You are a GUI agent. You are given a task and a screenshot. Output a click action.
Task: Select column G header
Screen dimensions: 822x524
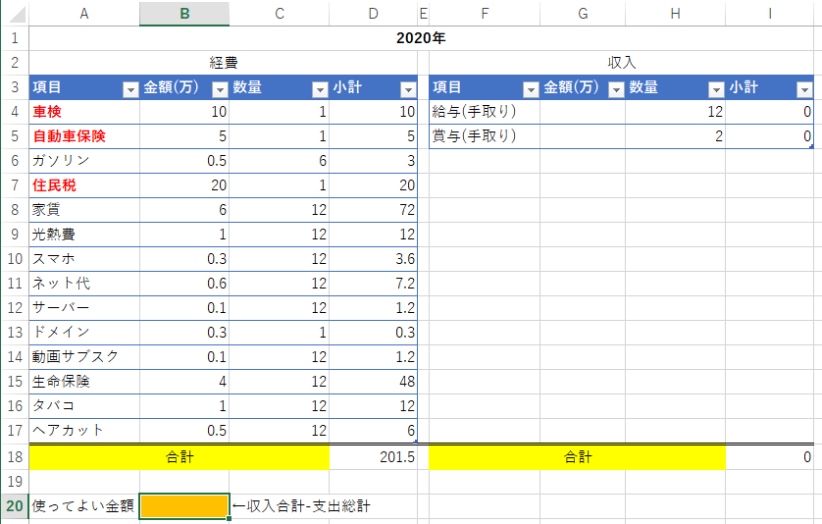tap(583, 14)
